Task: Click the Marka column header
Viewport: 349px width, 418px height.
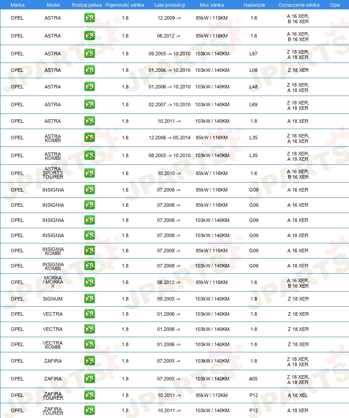Action: [17, 5]
